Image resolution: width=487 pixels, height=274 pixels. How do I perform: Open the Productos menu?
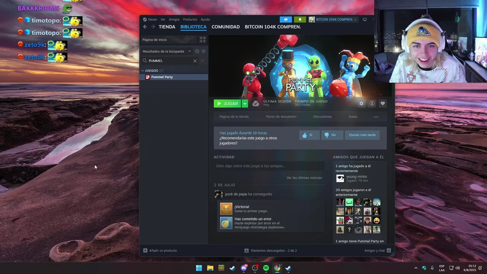click(x=190, y=19)
